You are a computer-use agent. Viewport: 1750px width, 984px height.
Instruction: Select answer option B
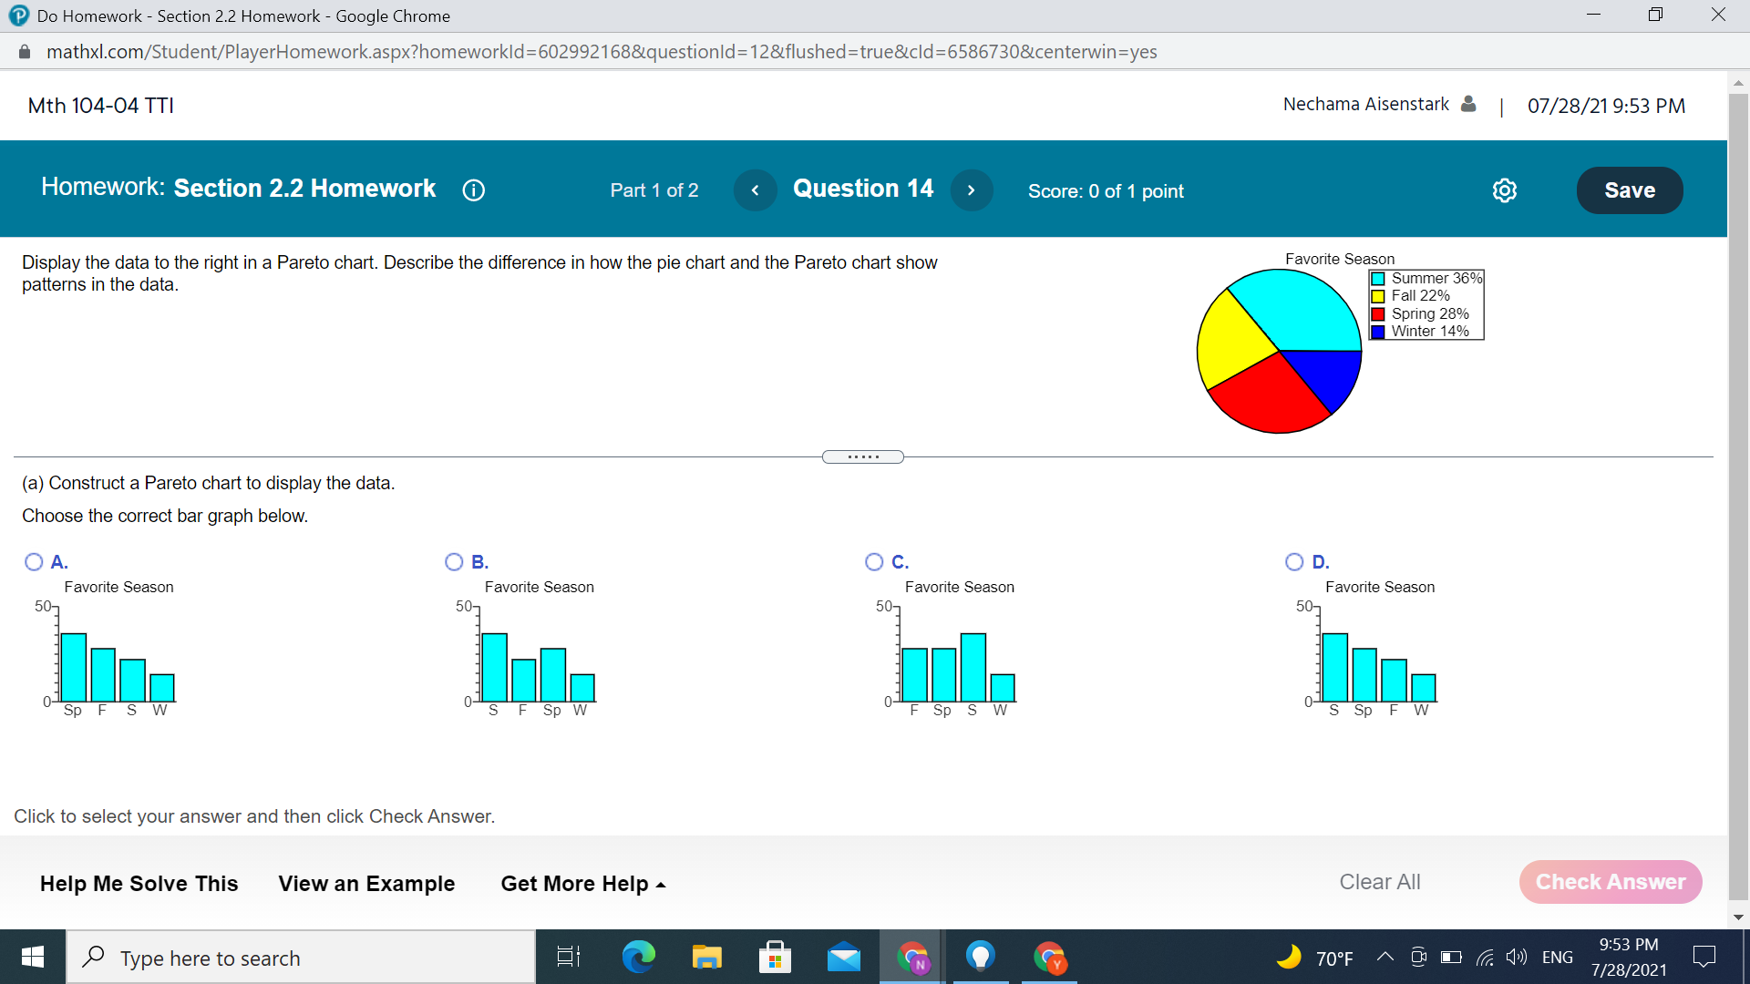(x=454, y=562)
